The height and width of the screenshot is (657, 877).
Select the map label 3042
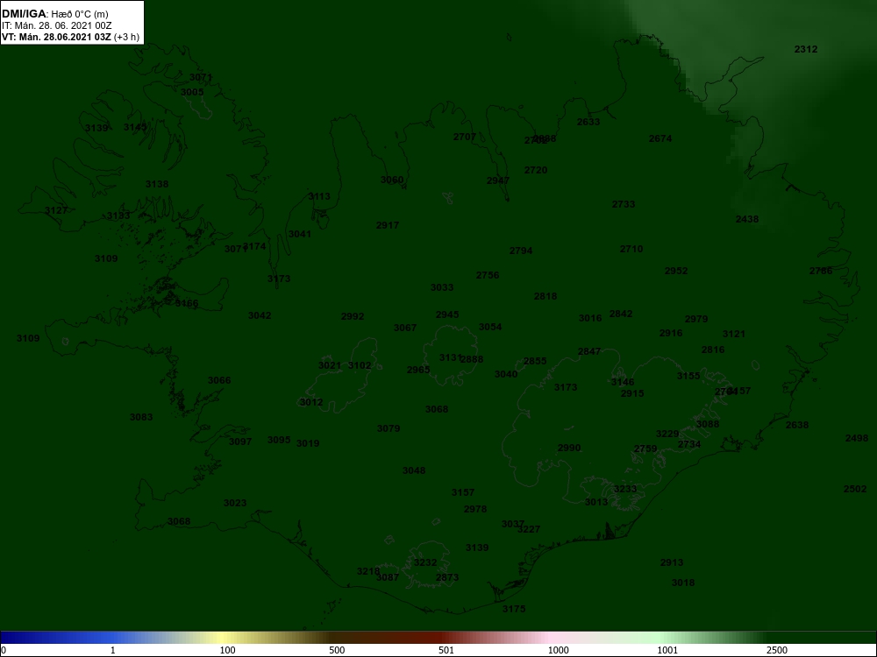260,315
